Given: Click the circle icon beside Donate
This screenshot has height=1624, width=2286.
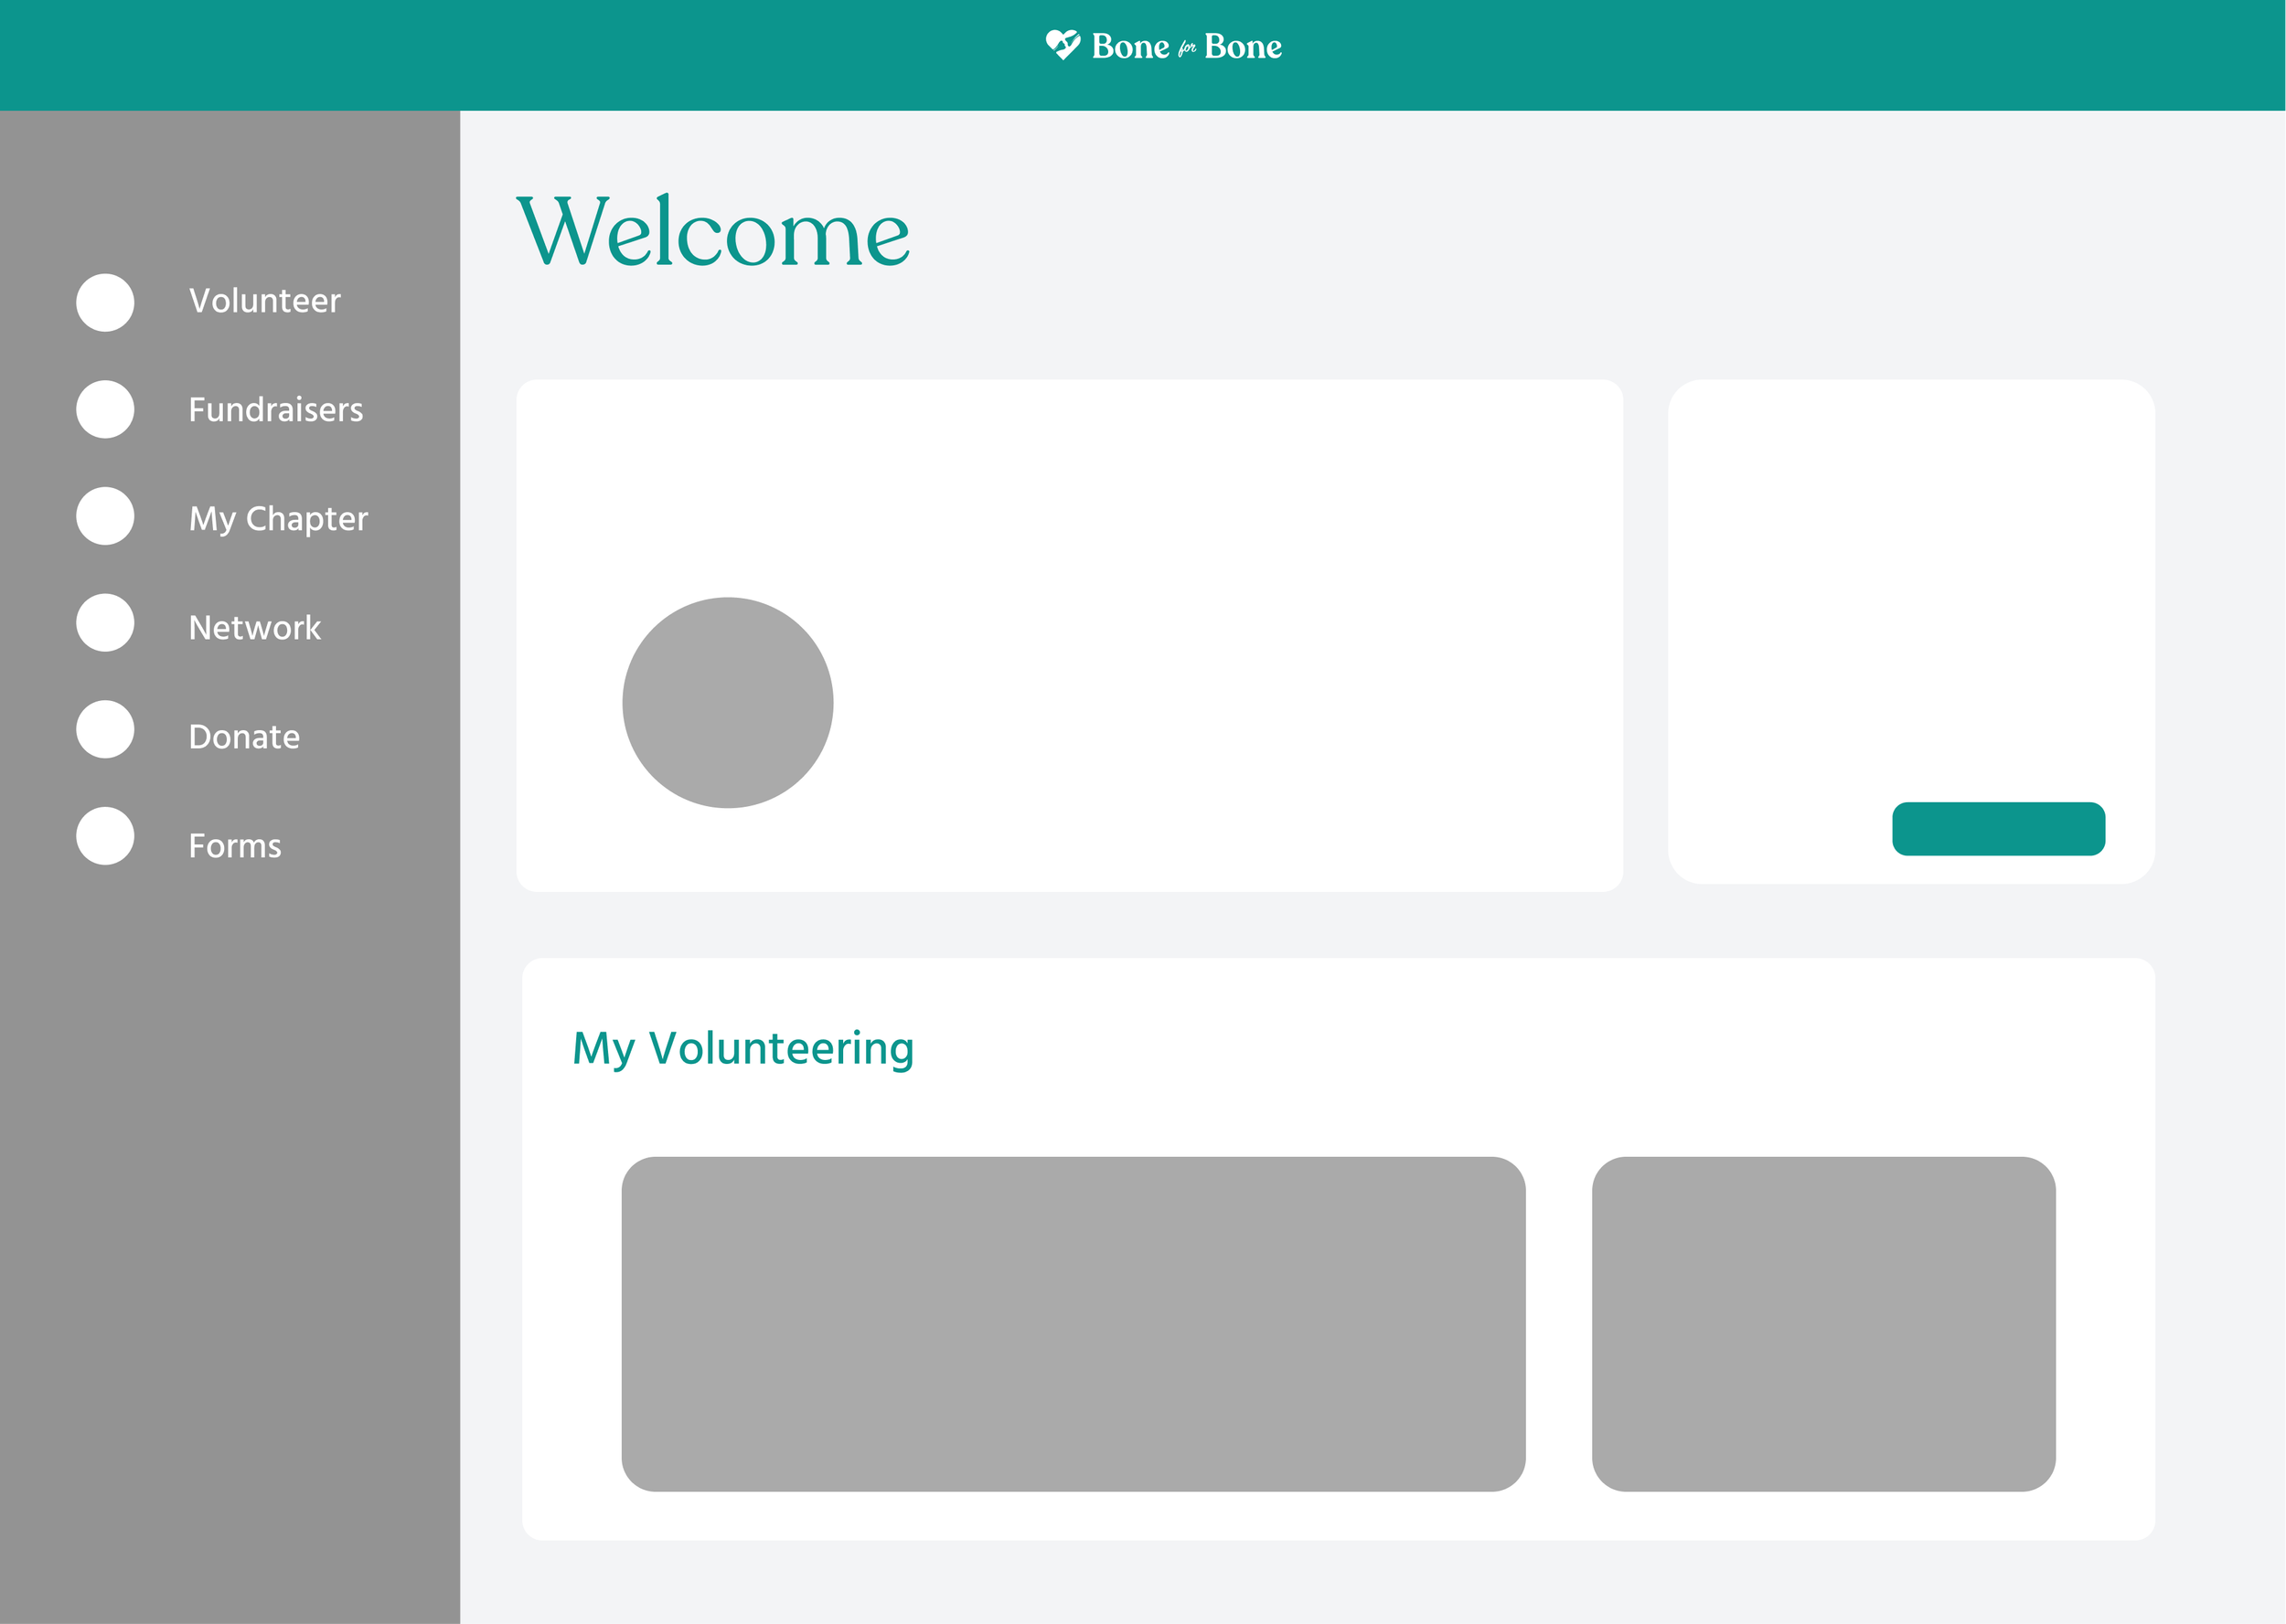Looking at the screenshot, I should click(105, 729).
